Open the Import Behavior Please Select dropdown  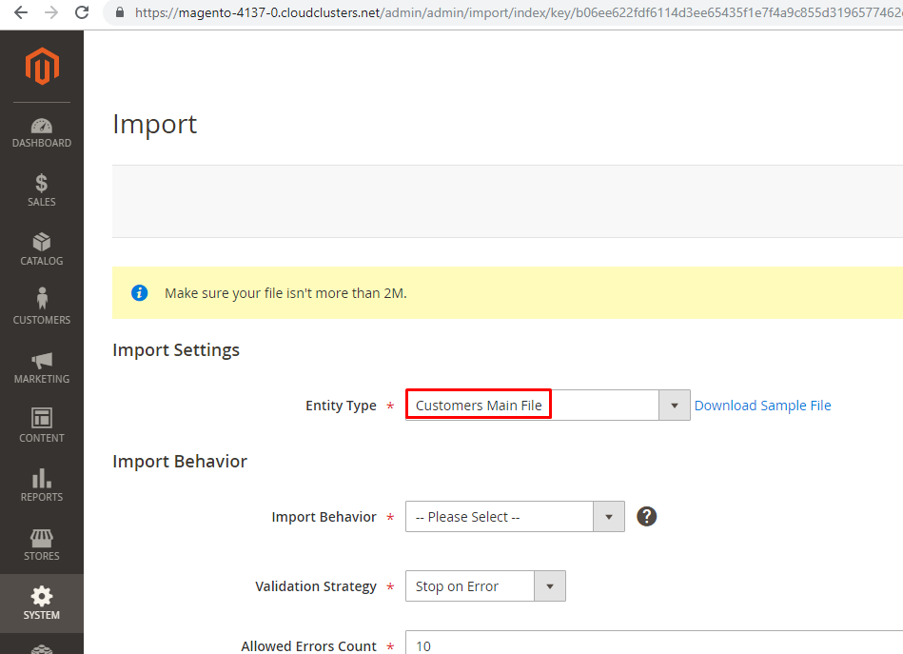click(x=514, y=517)
